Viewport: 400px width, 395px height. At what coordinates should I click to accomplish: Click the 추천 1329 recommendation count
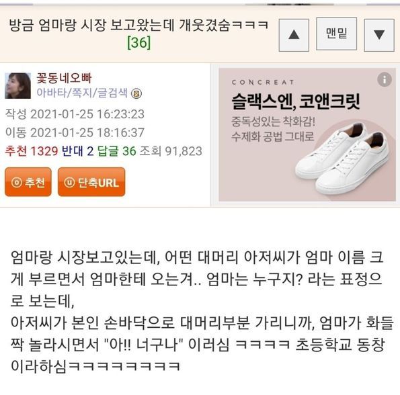point(32,151)
